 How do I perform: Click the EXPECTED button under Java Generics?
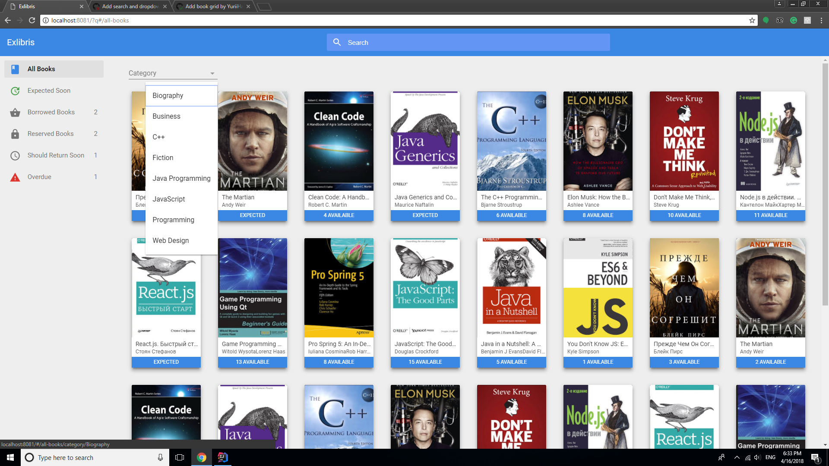[425, 215]
